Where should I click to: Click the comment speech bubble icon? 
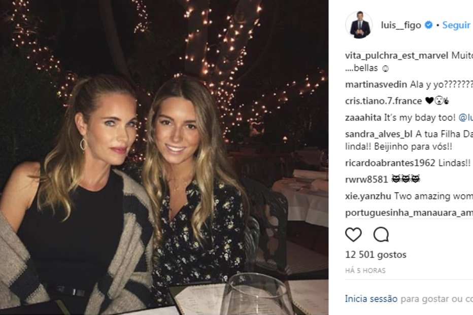381,234
